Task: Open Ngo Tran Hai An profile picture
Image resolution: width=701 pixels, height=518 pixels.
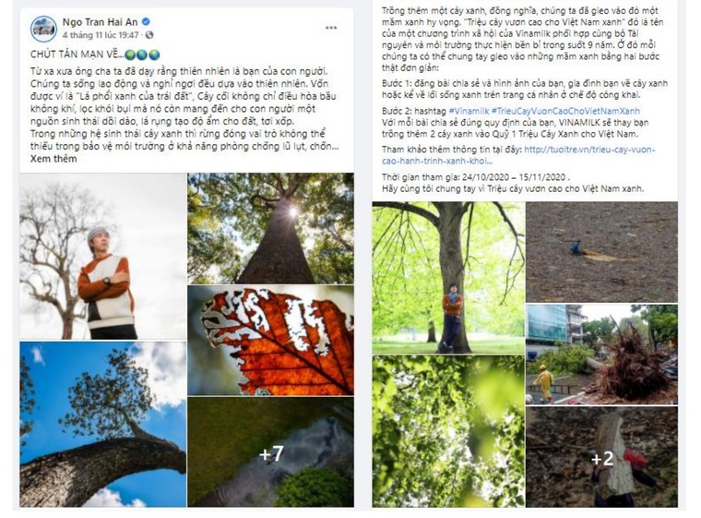Action: [44, 29]
